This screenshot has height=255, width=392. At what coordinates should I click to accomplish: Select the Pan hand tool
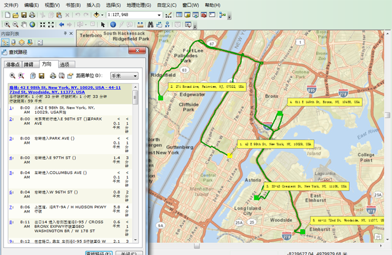tap(24, 25)
